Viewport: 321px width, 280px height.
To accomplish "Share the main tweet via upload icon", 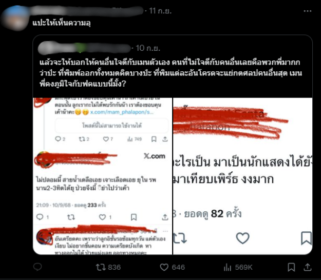I will pyautogui.click(x=308, y=267).
